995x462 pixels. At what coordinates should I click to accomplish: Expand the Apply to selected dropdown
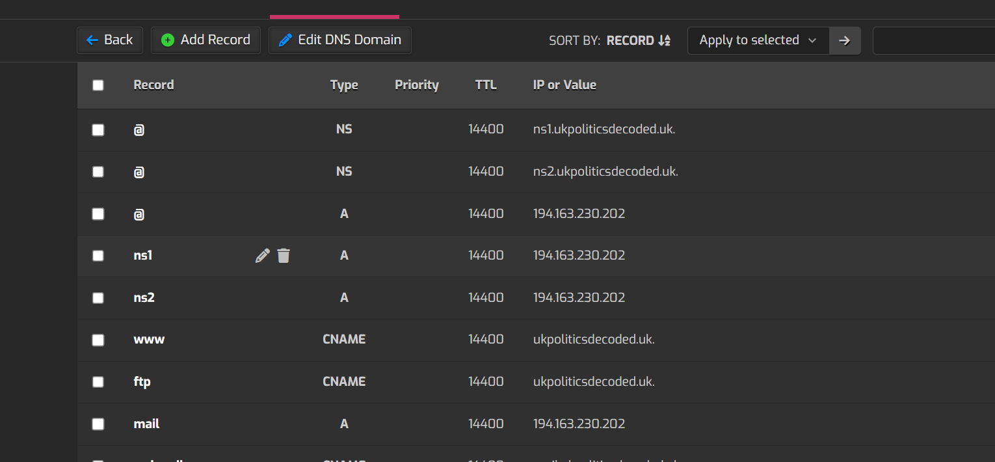758,40
